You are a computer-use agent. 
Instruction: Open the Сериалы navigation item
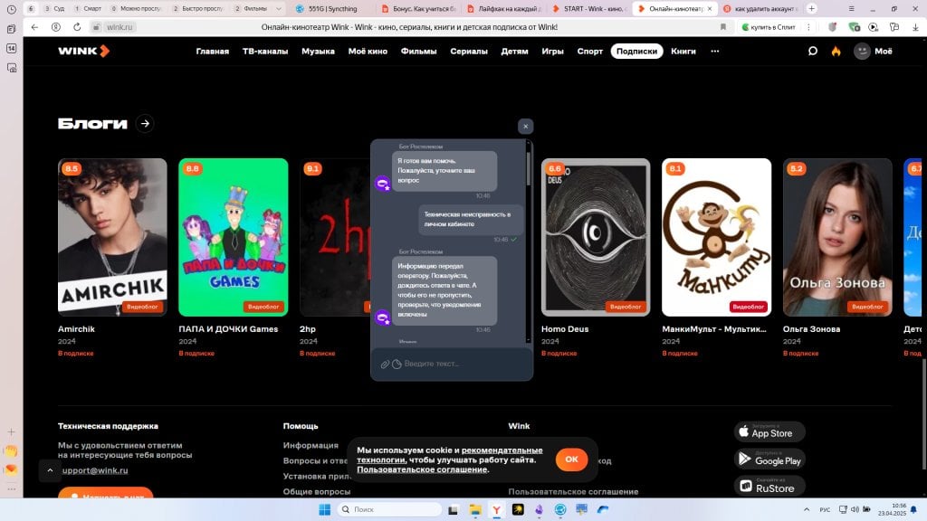469,52
